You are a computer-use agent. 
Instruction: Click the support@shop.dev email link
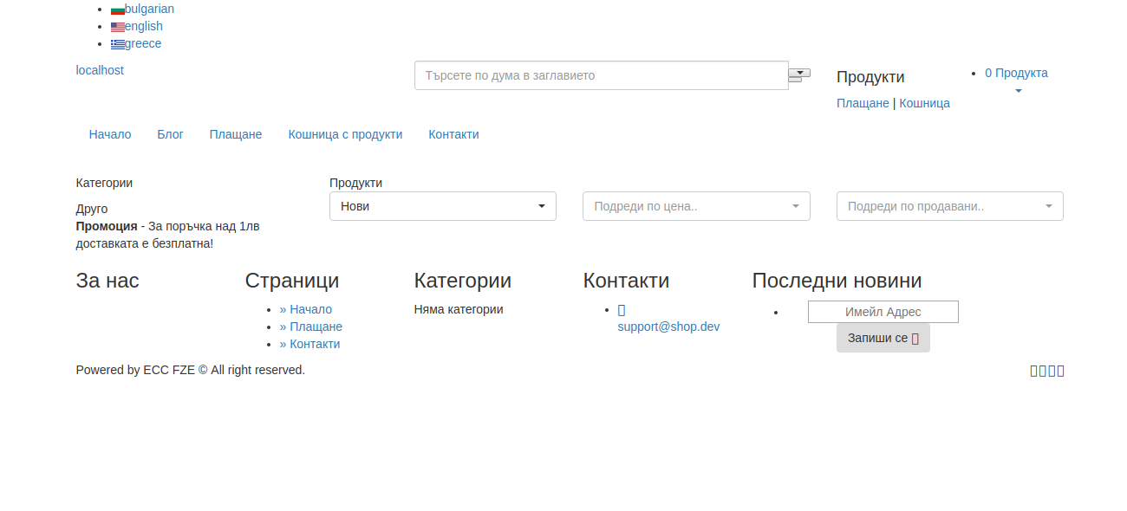tap(668, 327)
